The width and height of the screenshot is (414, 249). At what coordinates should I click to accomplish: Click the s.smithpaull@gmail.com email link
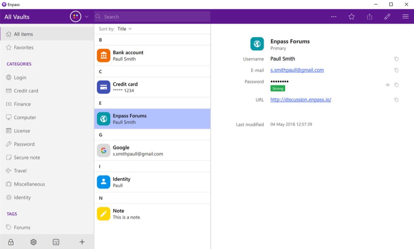pos(297,70)
